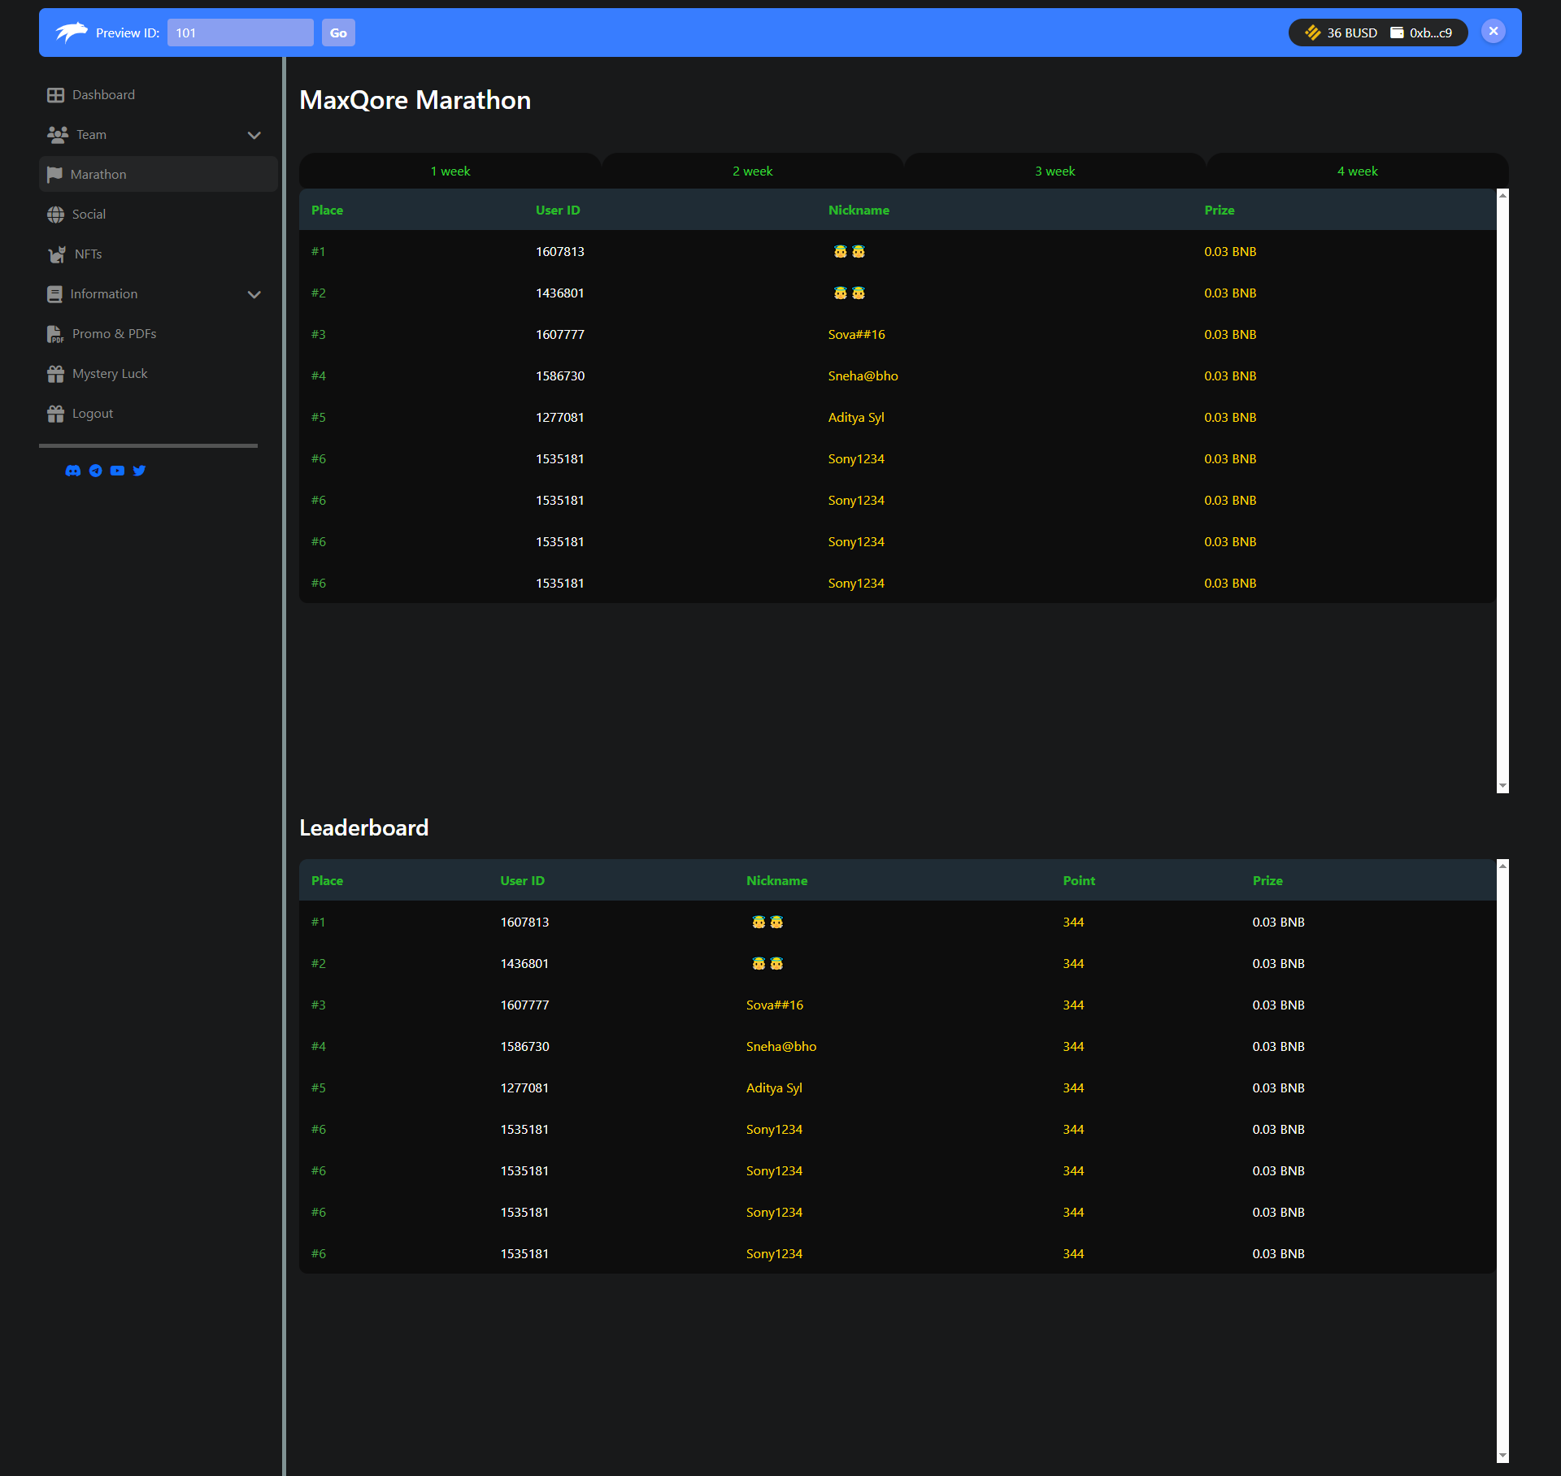
Task: Click user ID 1586730 in Leaderboard table
Action: [x=524, y=1047]
